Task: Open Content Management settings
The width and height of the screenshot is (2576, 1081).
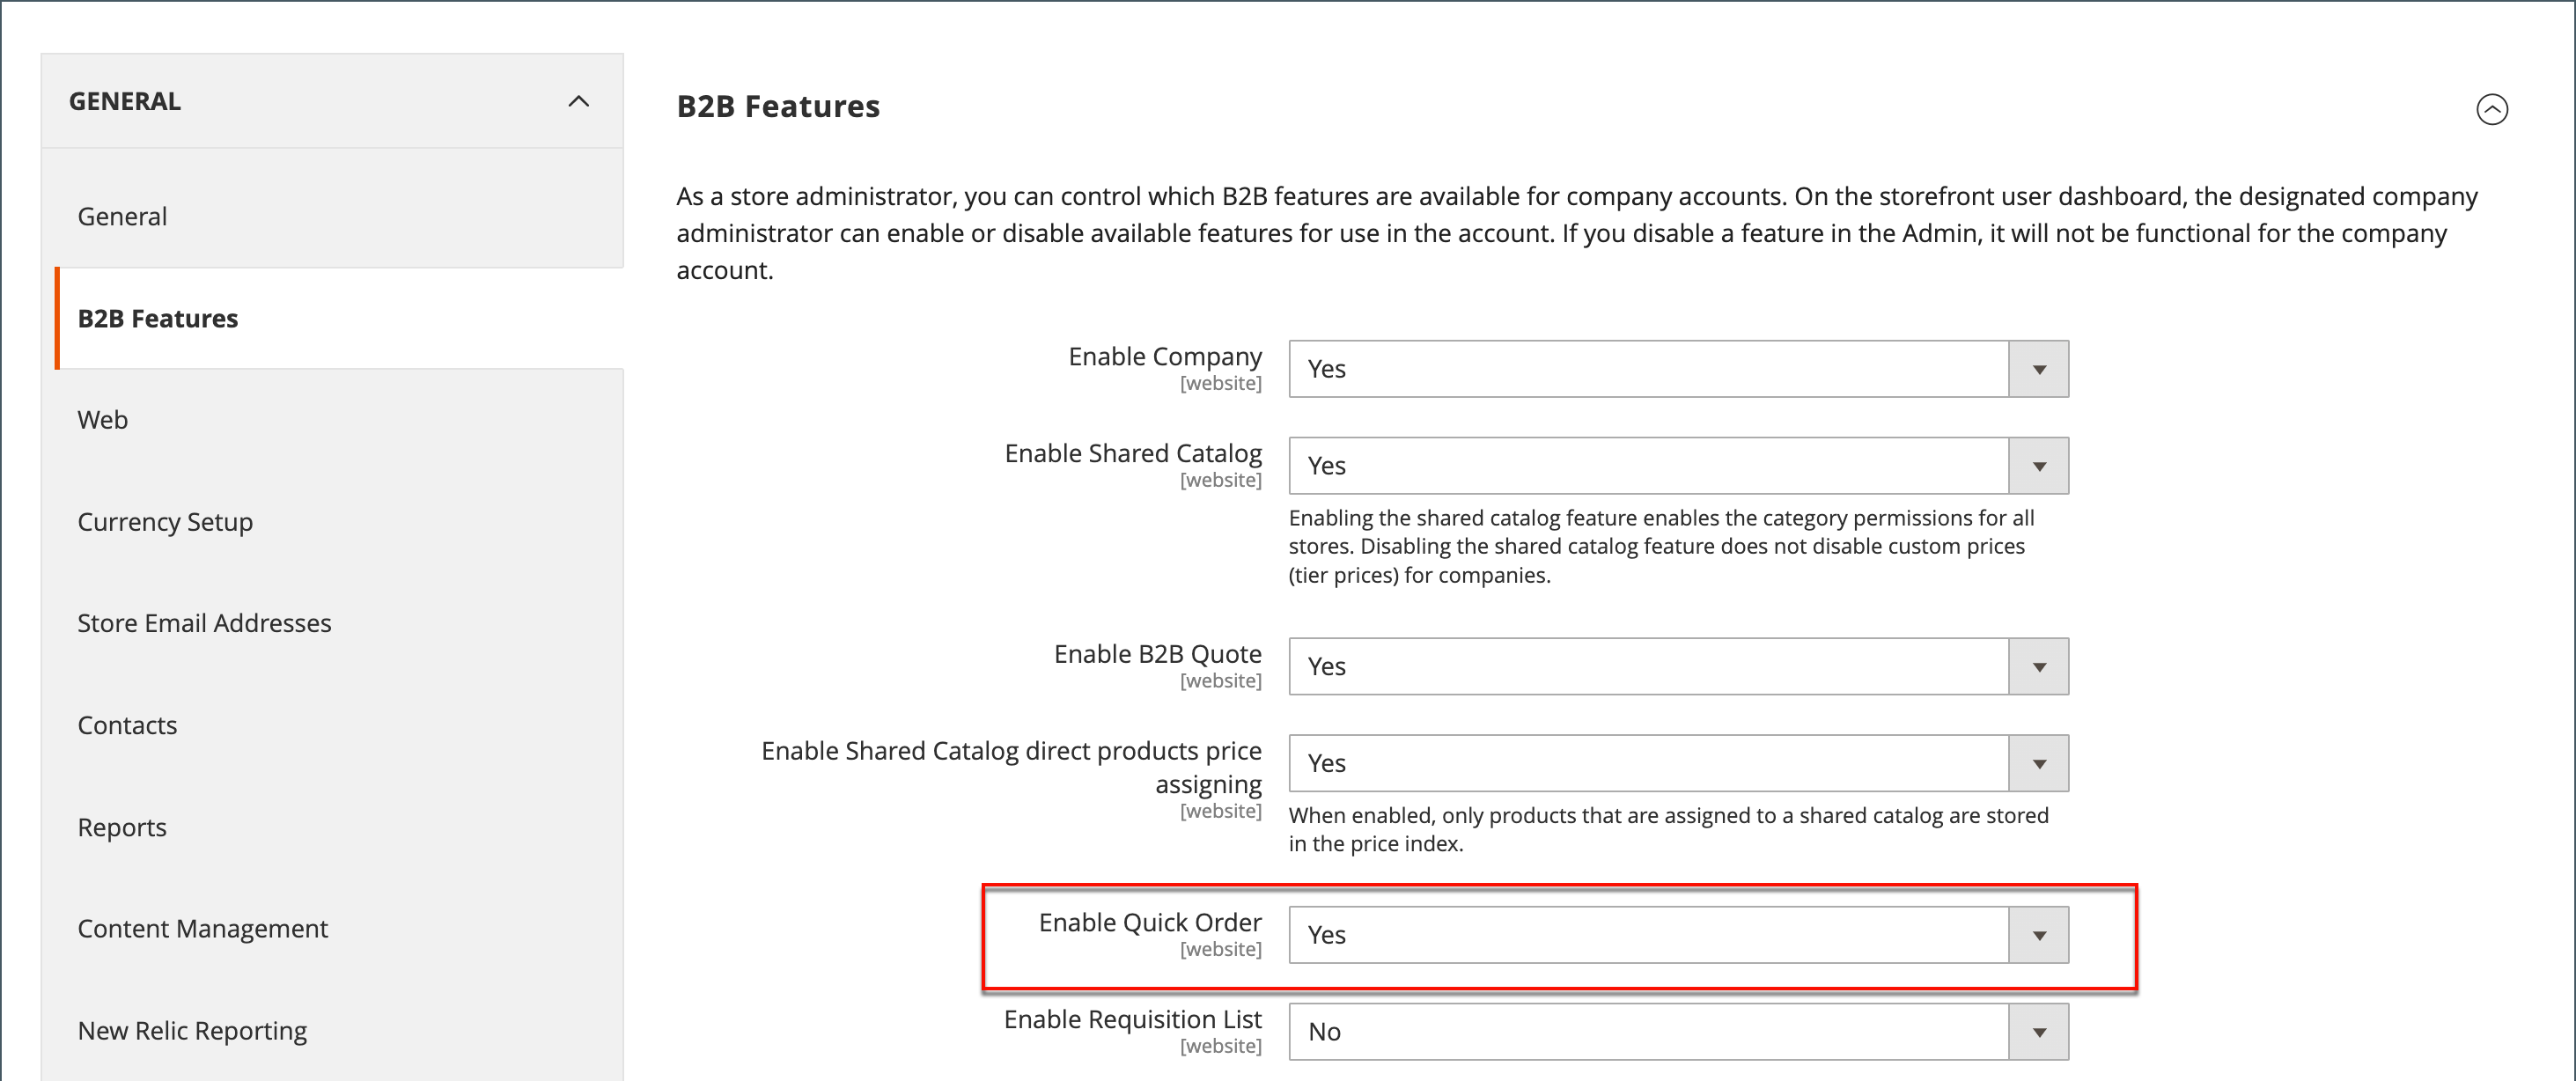Action: (202, 928)
